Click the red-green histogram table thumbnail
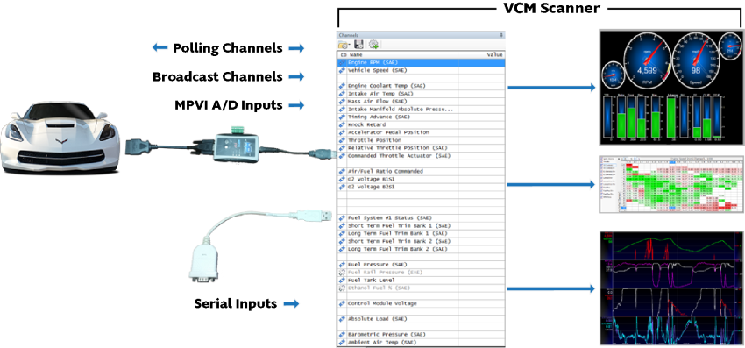The image size is (745, 348). tap(670, 184)
